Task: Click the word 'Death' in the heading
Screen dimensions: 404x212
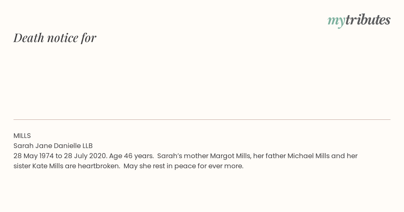Action: (29, 38)
